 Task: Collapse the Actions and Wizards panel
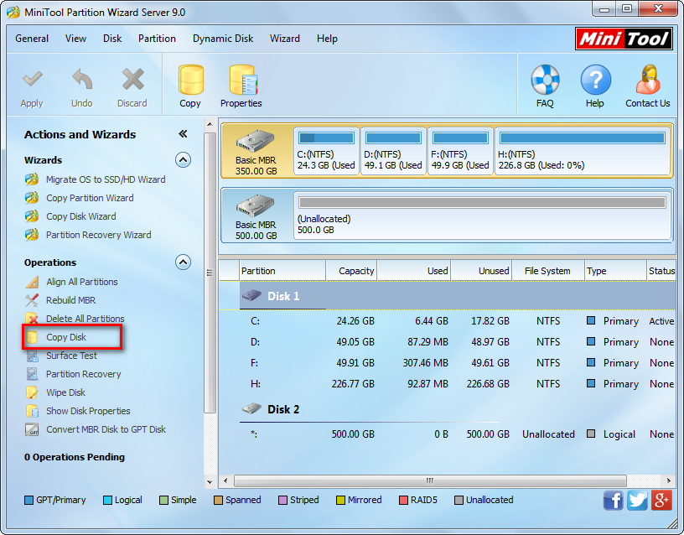click(x=183, y=134)
